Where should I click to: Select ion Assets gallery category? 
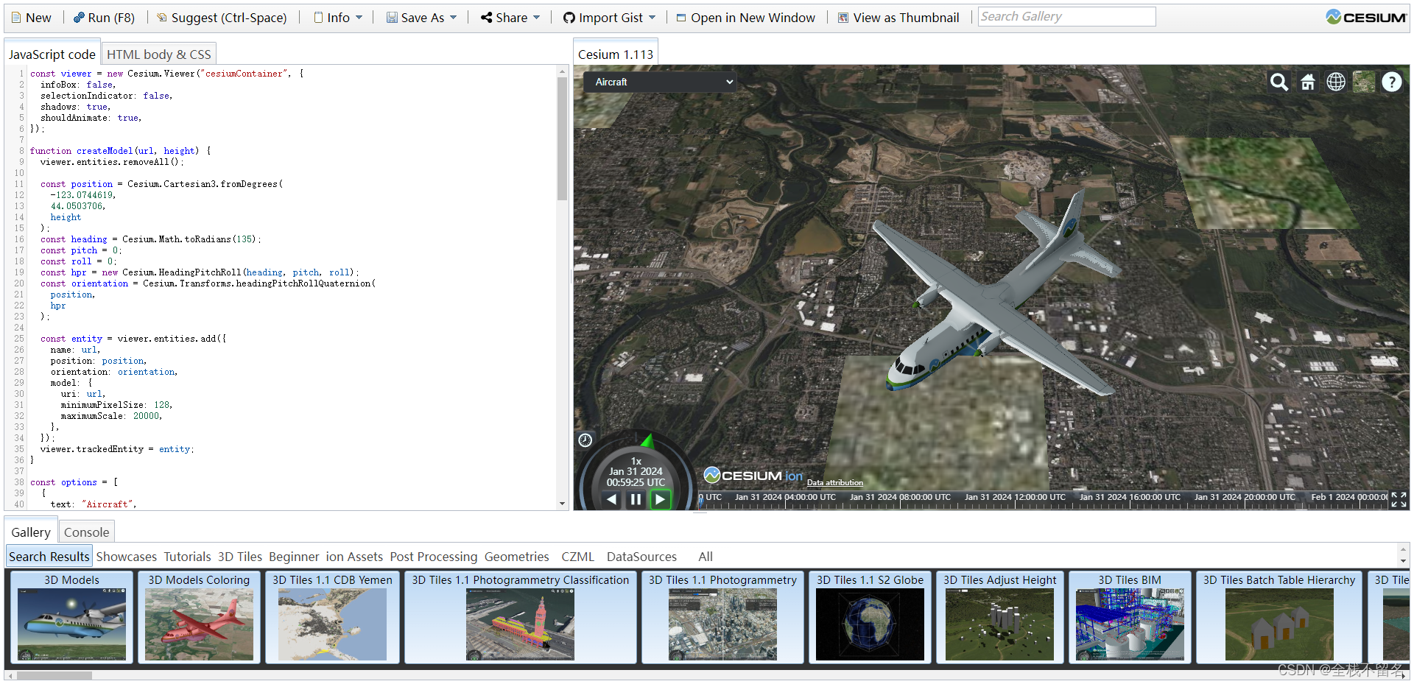(354, 557)
